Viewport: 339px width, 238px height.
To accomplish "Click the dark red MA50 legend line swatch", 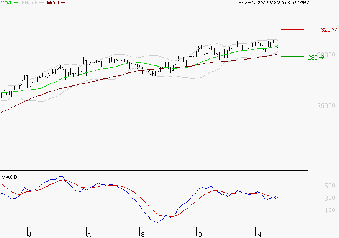I will 63,3.
